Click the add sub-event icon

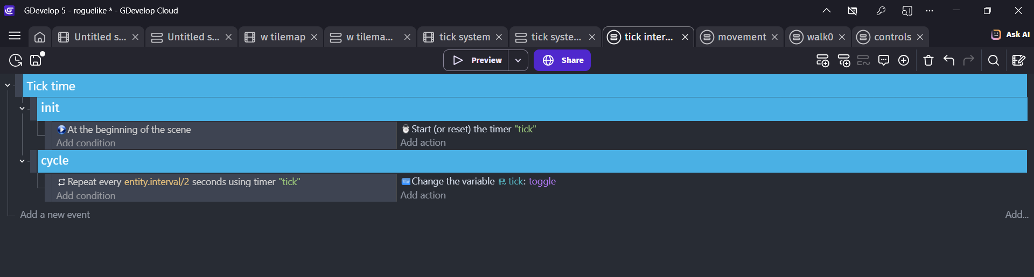pyautogui.click(x=843, y=60)
